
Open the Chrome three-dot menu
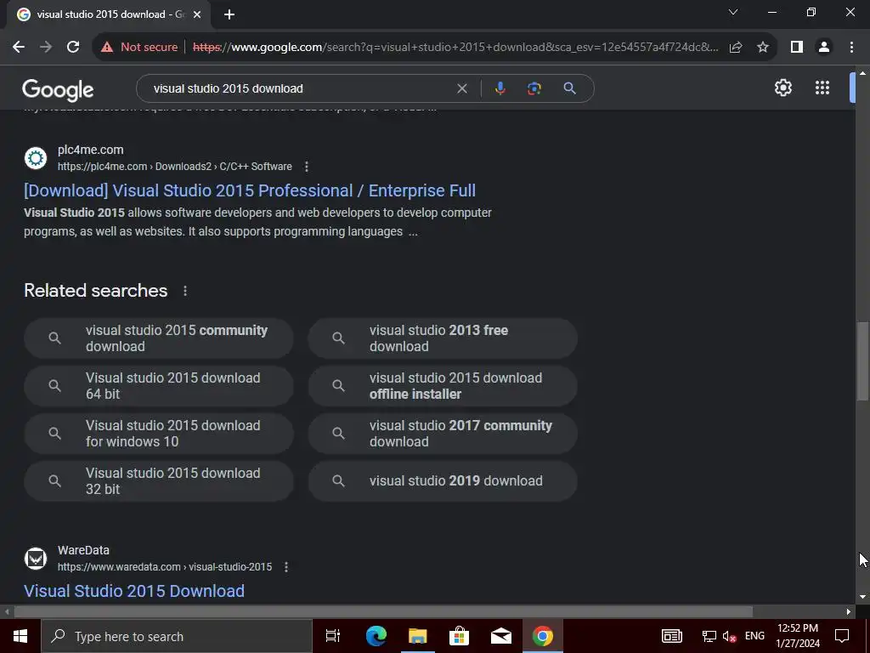(851, 48)
